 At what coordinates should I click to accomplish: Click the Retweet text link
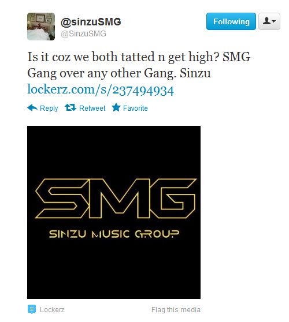(x=92, y=108)
